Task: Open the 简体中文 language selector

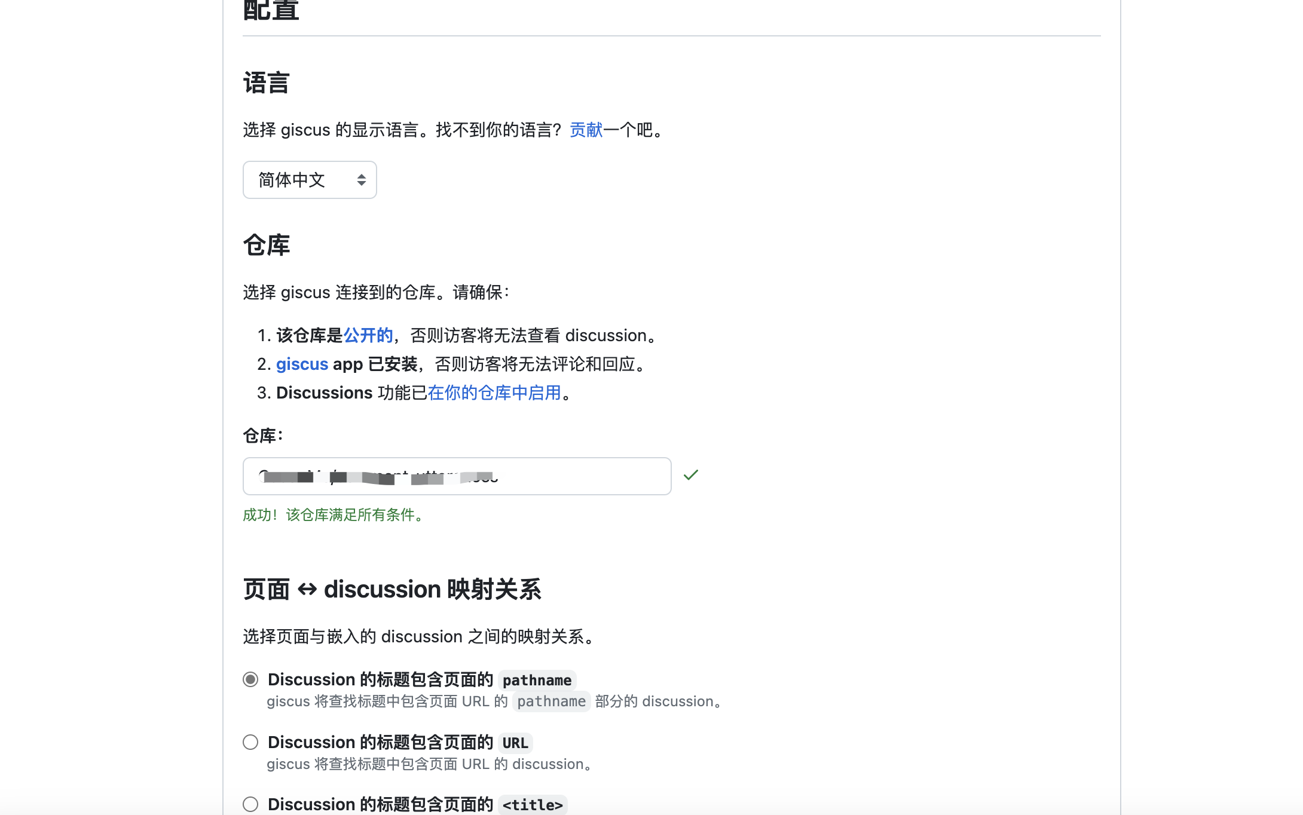Action: click(308, 179)
